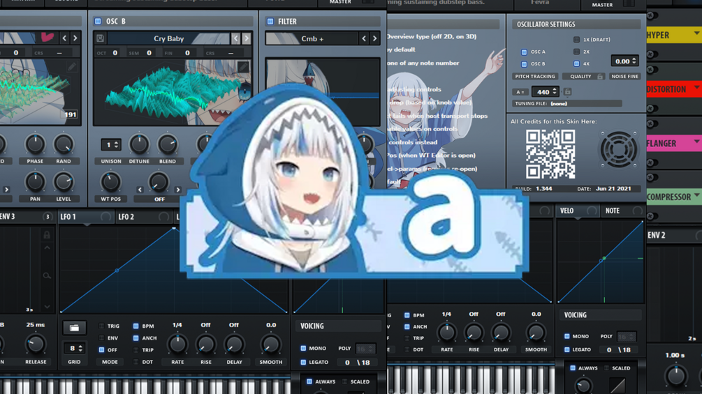Switch to the VELO tab
This screenshot has width=702, height=394.
coord(566,211)
